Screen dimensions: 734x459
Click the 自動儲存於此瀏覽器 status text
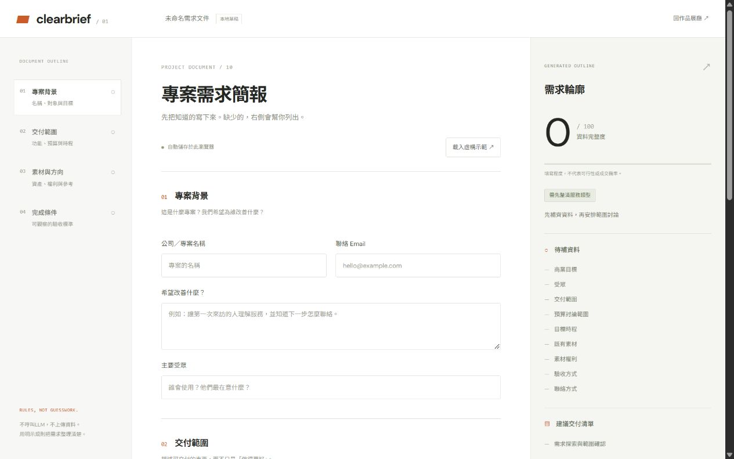(190, 147)
